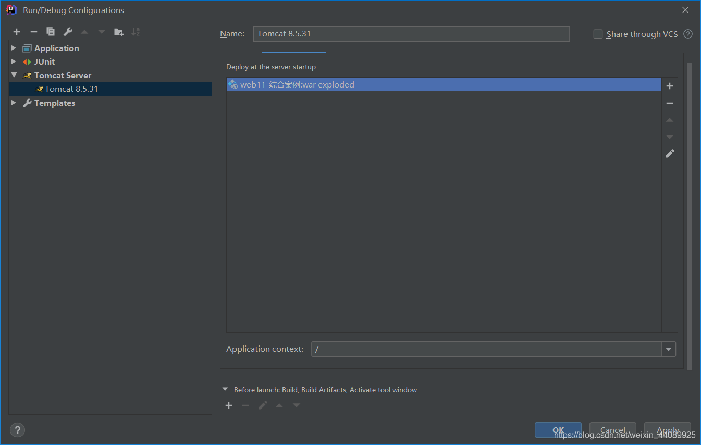The width and height of the screenshot is (701, 445).
Task: Select Tomcat 8.5.31 configuration in tree
Action: tap(110, 89)
